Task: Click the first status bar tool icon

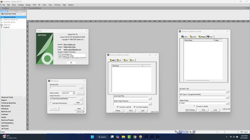Action: tap(176, 132)
